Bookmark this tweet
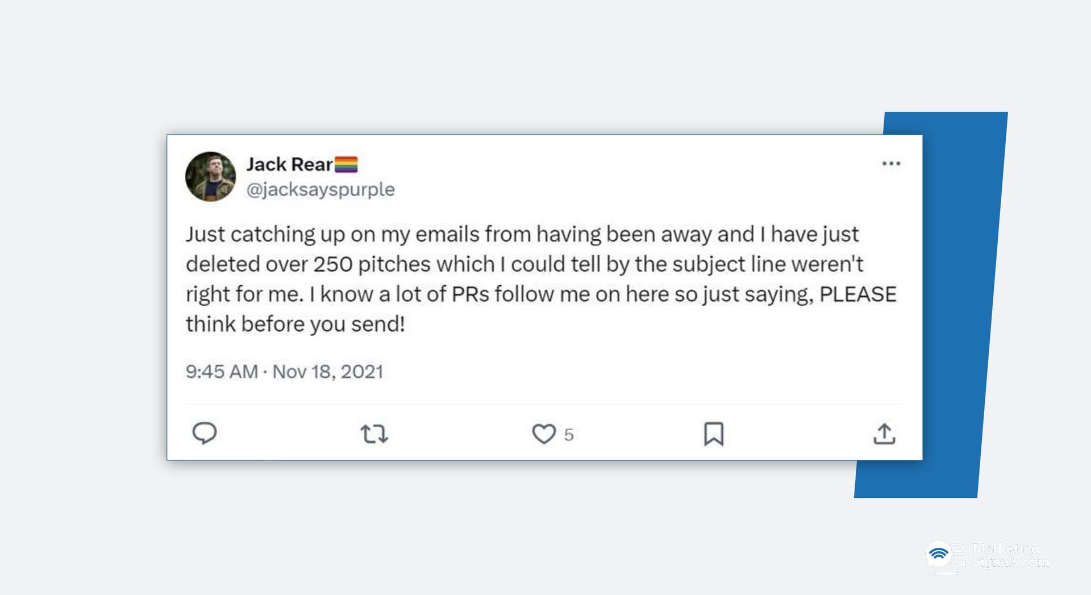1091x595 pixels. click(x=714, y=434)
